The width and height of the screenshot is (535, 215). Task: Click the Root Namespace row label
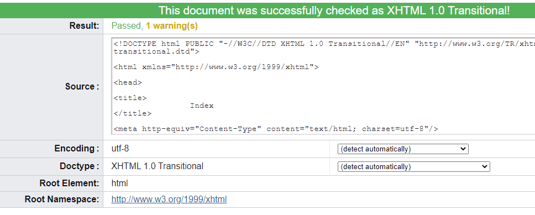click(62, 200)
